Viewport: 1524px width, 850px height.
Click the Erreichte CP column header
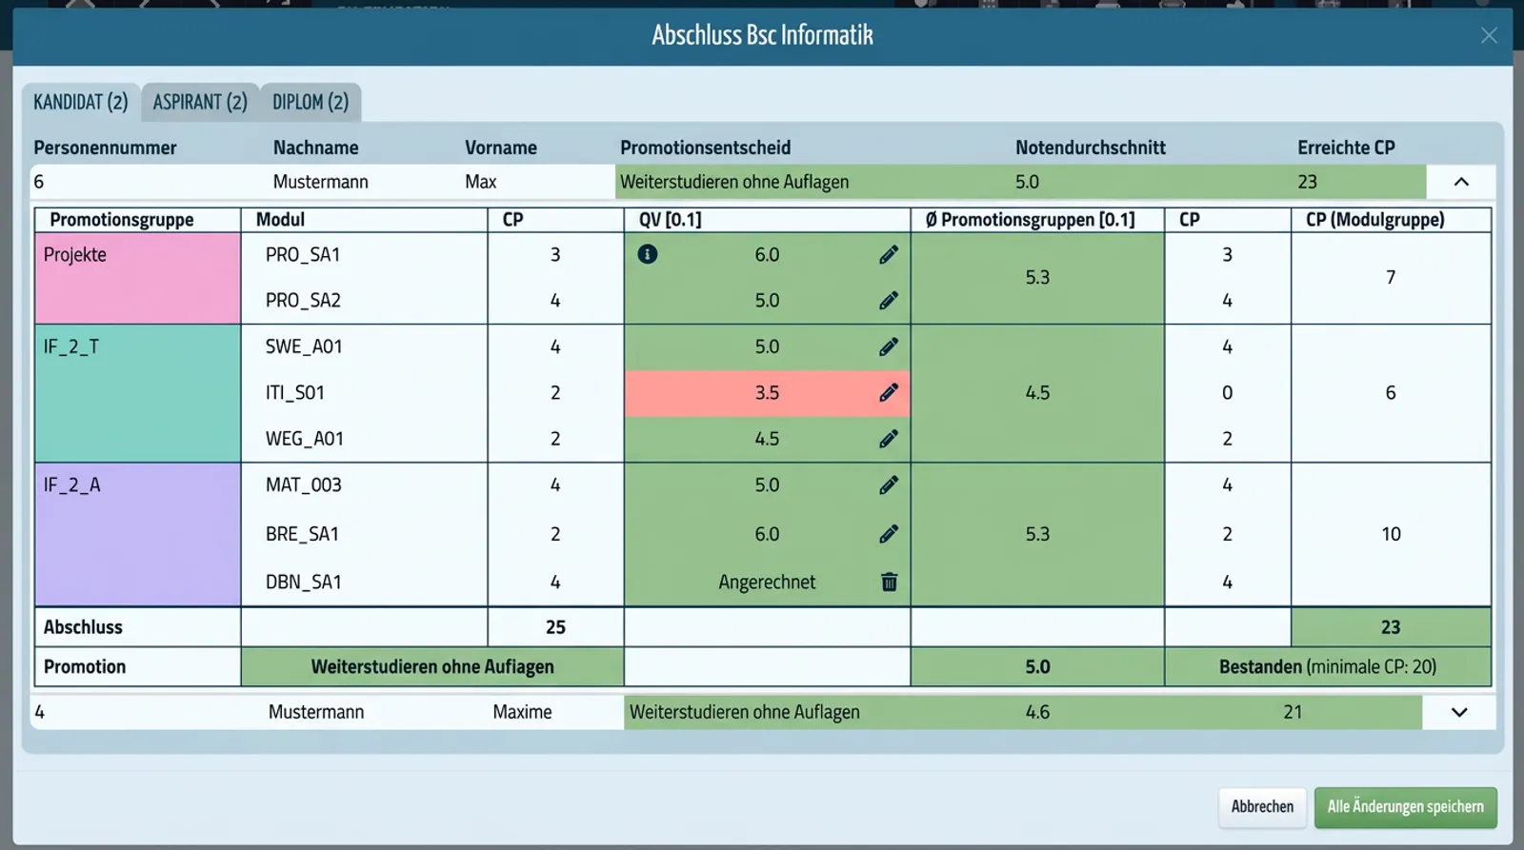pyautogui.click(x=1346, y=148)
